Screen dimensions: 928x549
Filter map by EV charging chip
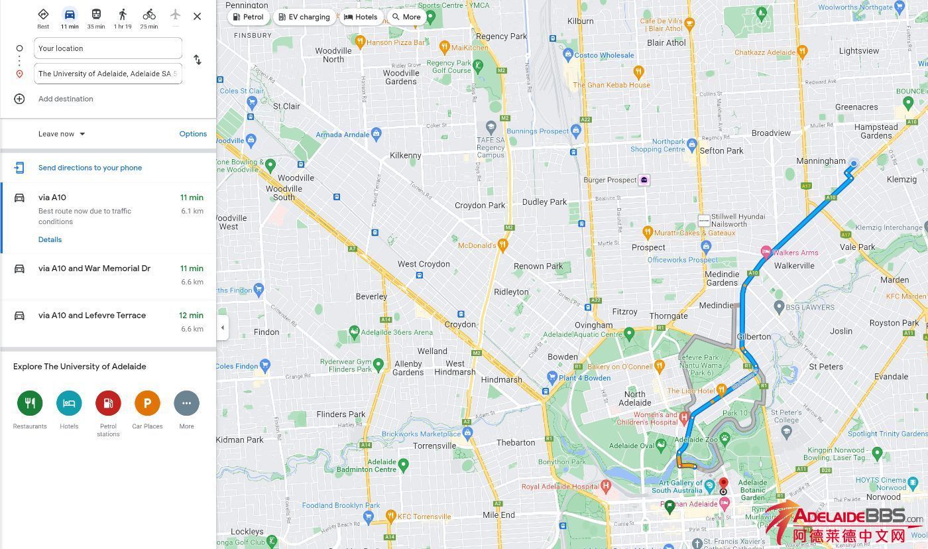tap(304, 17)
